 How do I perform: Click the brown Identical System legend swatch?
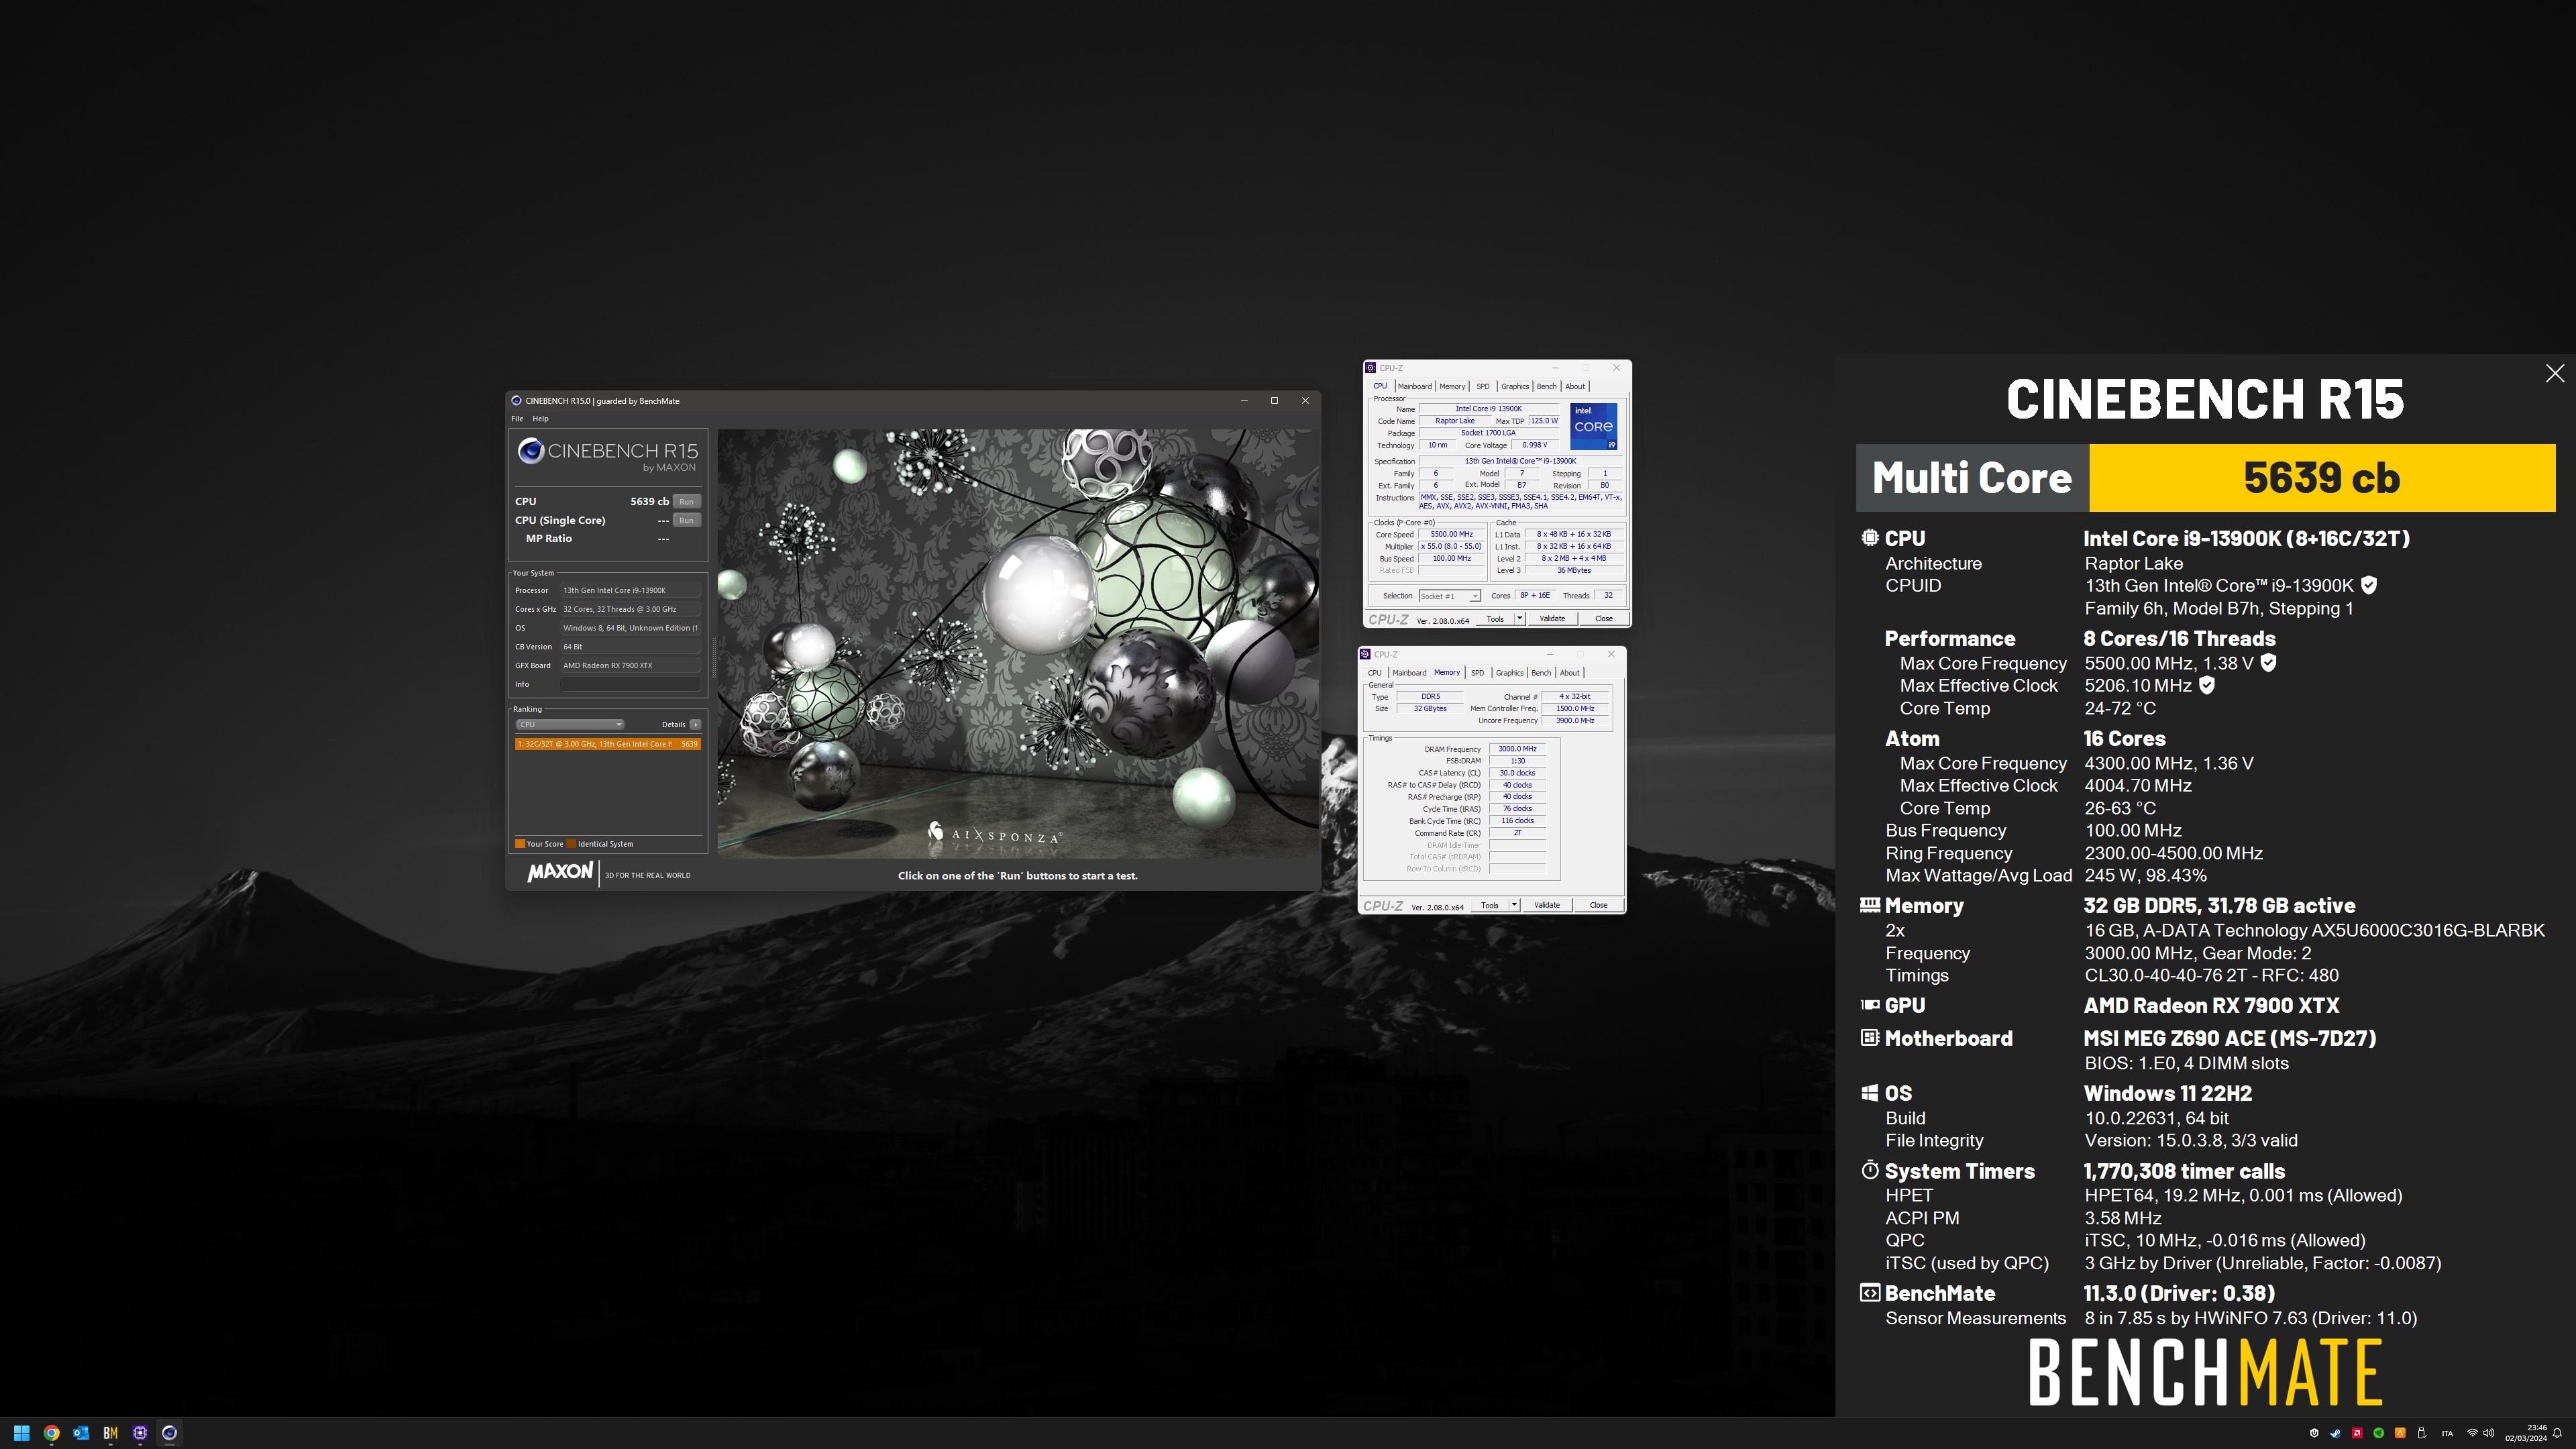pos(571,844)
